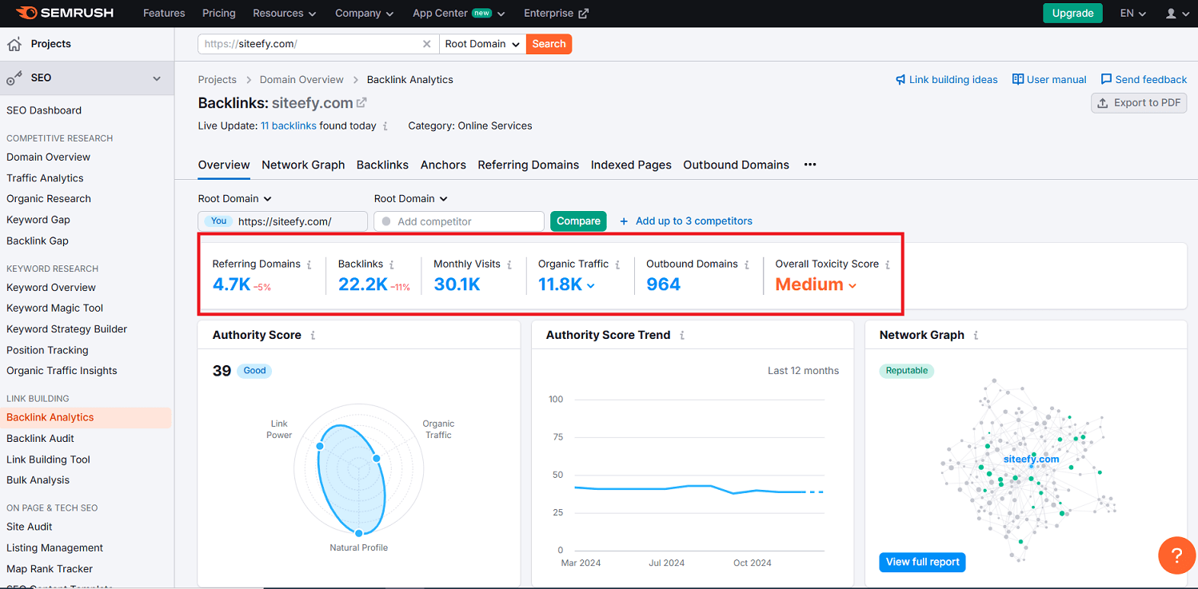Click Export to PDF
Viewport: 1198px width, 589px height.
[1139, 102]
